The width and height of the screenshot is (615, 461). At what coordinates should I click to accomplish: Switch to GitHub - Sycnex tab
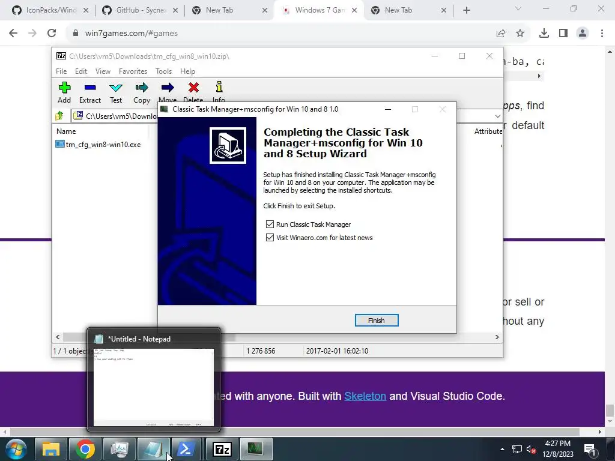coord(140,10)
